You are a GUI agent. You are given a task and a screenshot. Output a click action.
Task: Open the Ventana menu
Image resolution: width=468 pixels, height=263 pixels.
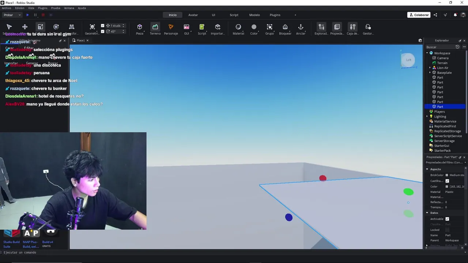click(69, 8)
